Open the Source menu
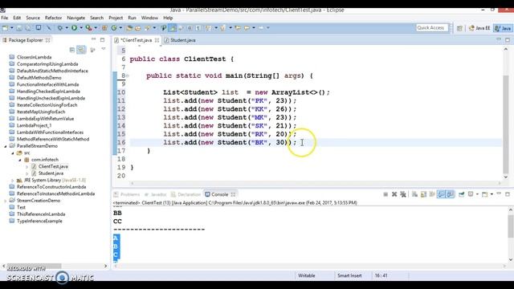This screenshot has height=289, width=514. tap(33, 18)
